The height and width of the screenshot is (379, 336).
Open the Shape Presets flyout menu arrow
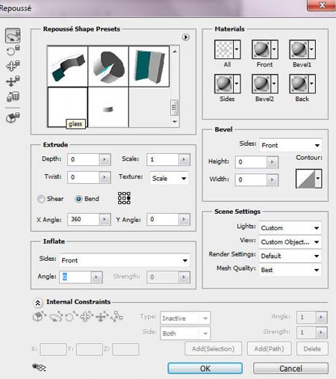click(x=185, y=37)
